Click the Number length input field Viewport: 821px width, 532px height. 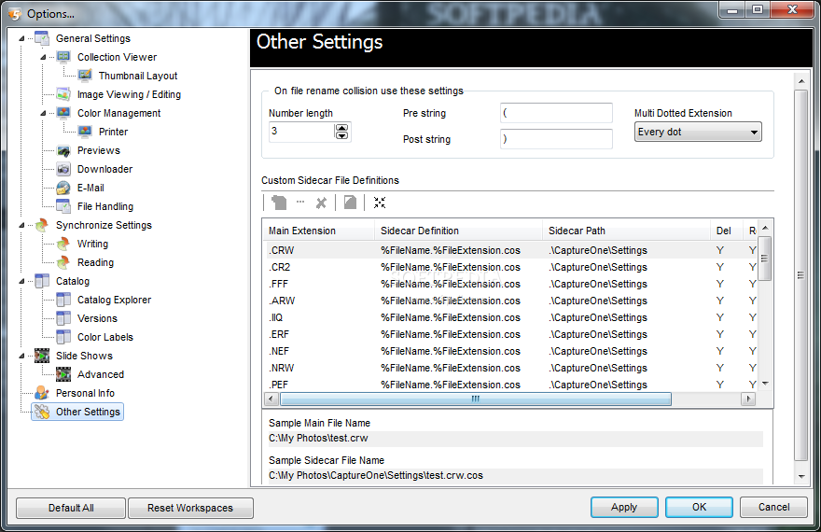pyautogui.click(x=301, y=132)
